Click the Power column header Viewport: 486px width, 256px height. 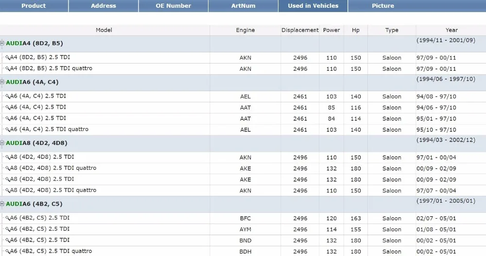331,30
